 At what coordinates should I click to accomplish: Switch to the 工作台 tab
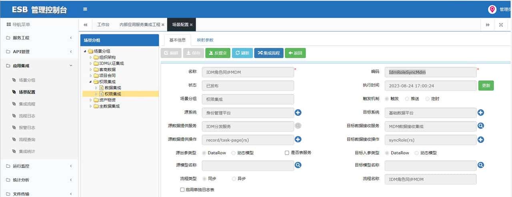[103, 25]
